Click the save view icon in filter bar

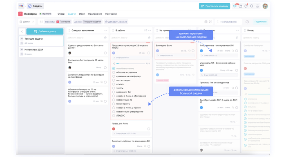pos(206,22)
